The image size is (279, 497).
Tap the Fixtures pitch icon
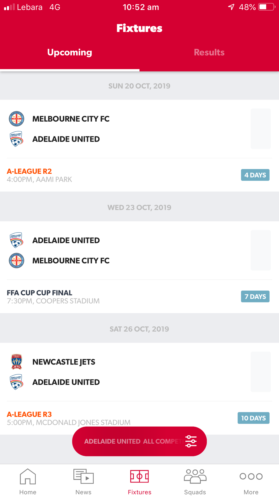(139, 476)
